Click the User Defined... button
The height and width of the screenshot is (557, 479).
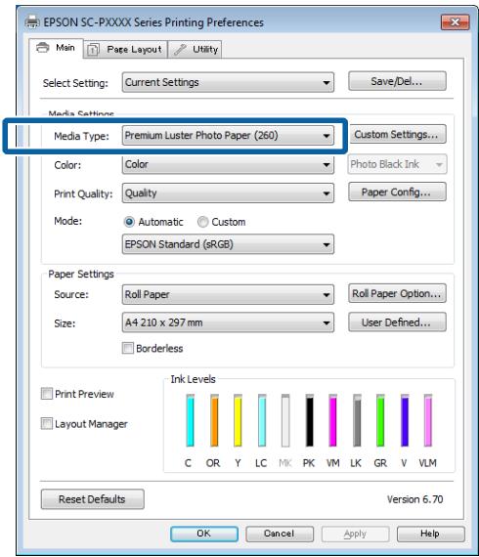[x=397, y=322]
